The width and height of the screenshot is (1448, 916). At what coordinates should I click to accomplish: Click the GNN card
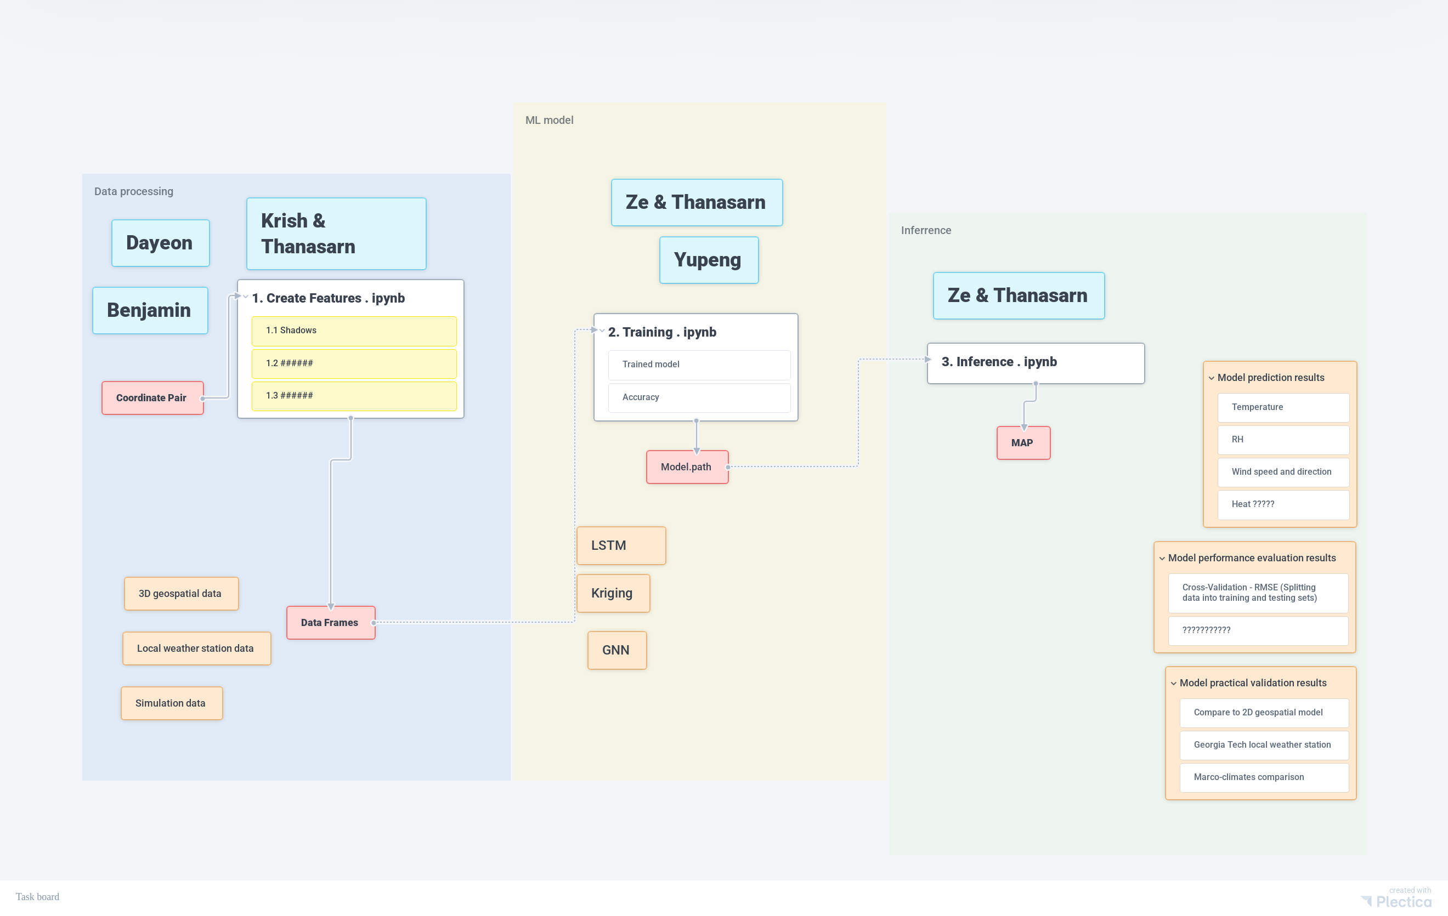pyautogui.click(x=616, y=650)
